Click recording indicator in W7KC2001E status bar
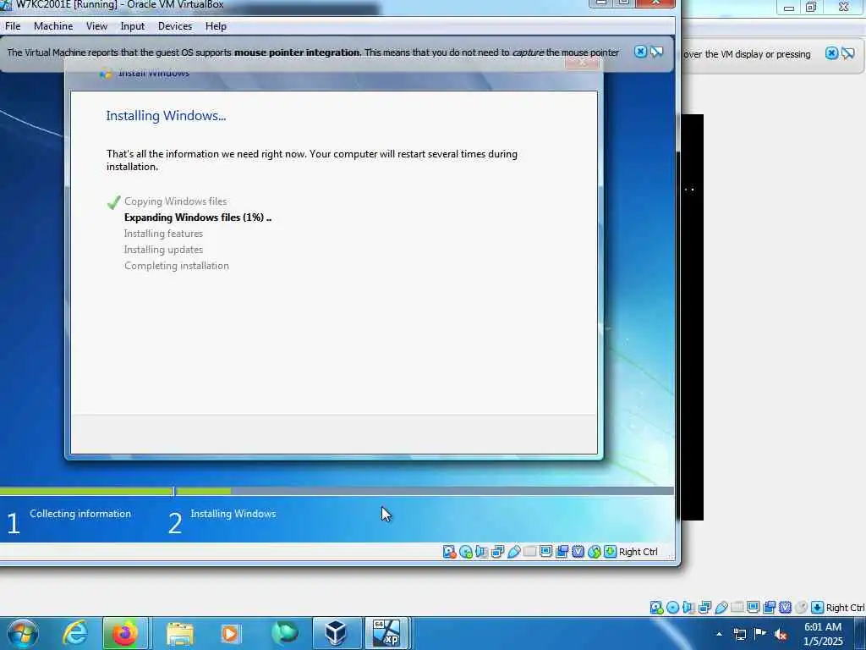 click(562, 552)
